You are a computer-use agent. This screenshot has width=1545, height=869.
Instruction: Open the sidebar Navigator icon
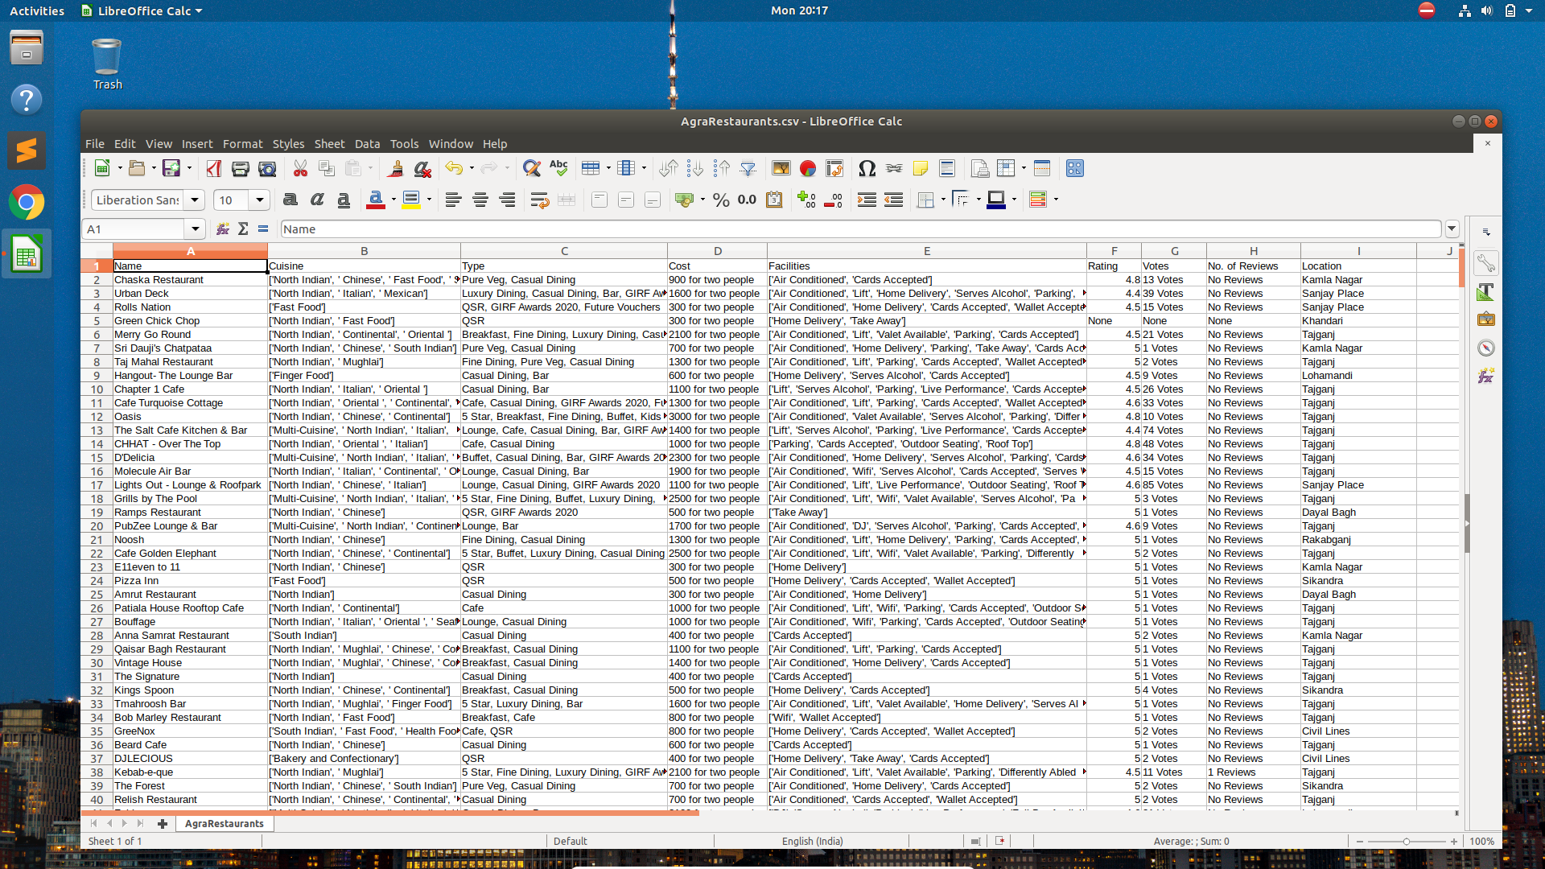tap(1485, 348)
